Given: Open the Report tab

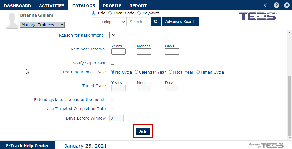Looking at the screenshot, I should coord(138,5).
